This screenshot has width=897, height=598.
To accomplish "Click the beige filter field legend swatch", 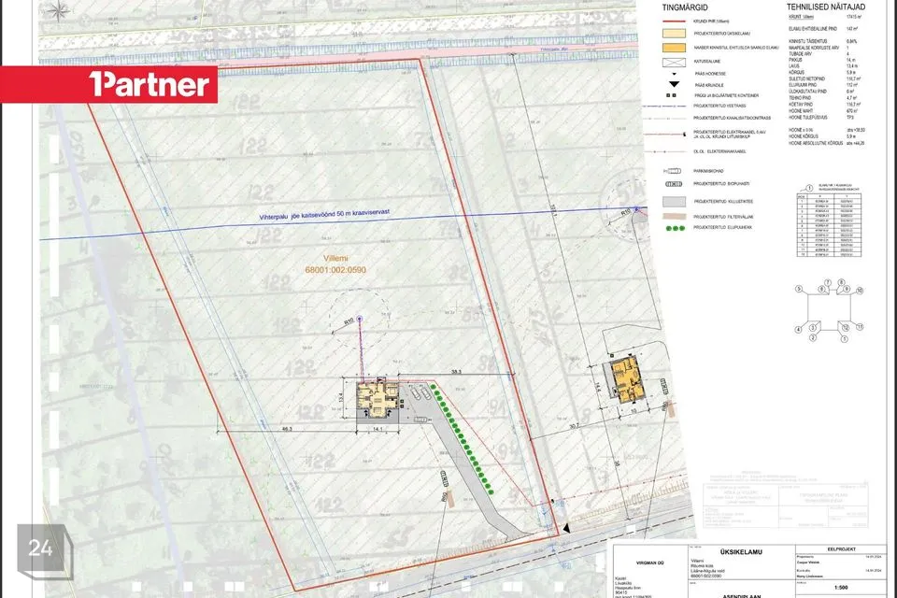I will point(674,217).
